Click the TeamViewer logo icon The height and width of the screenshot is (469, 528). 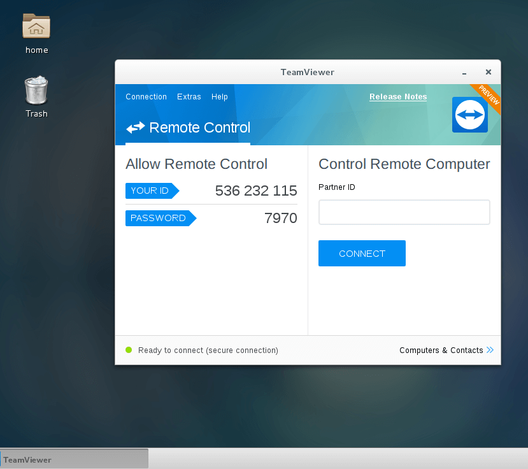pos(470,115)
